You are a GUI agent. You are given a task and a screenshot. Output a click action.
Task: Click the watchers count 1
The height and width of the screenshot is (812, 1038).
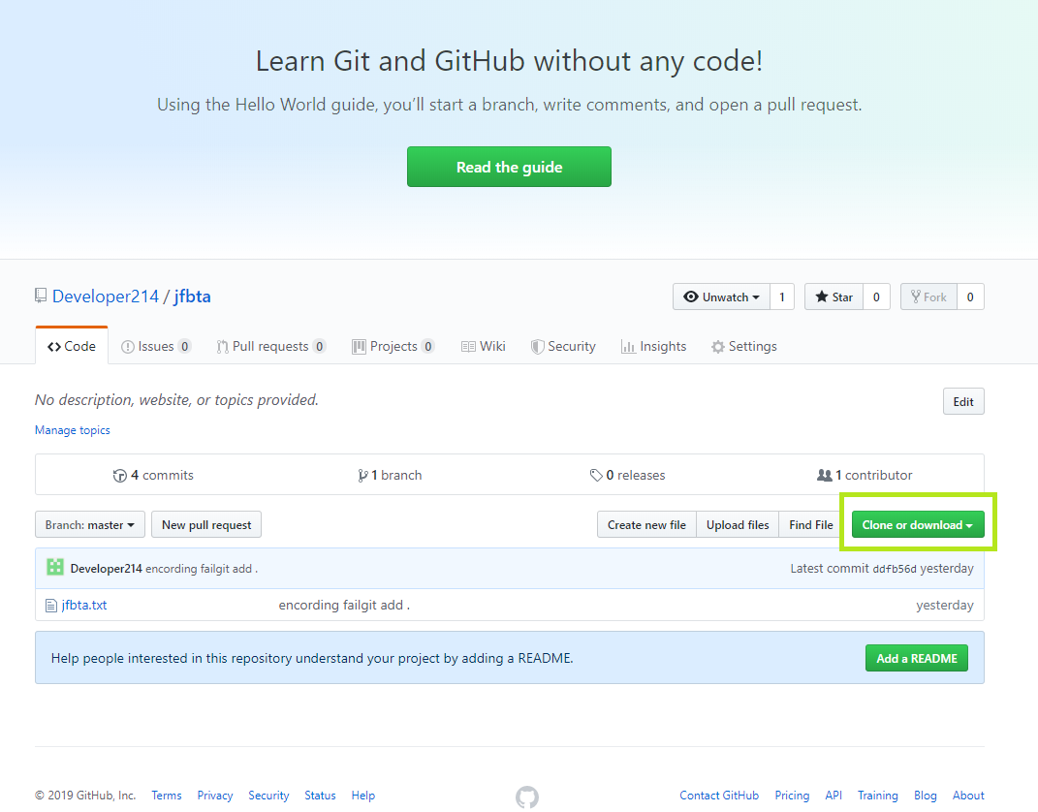coord(782,297)
